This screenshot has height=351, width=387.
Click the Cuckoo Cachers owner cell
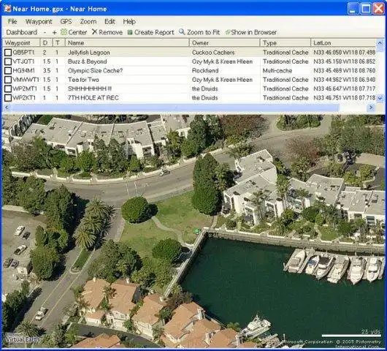pyautogui.click(x=213, y=53)
